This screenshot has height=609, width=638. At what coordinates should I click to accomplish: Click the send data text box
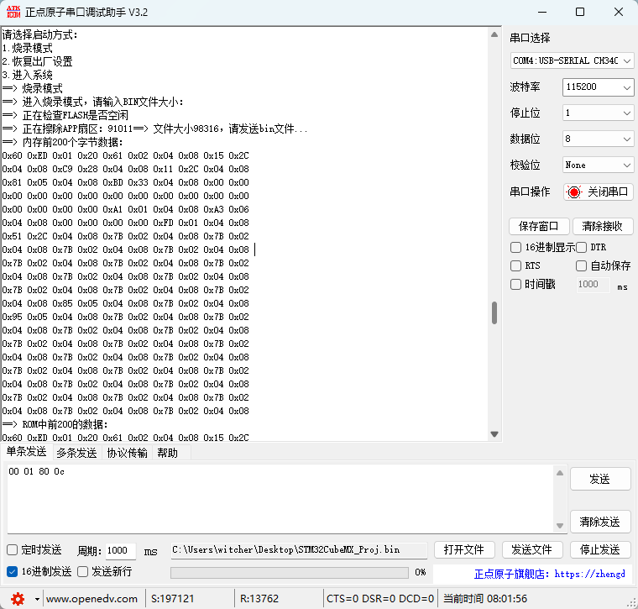click(x=280, y=499)
